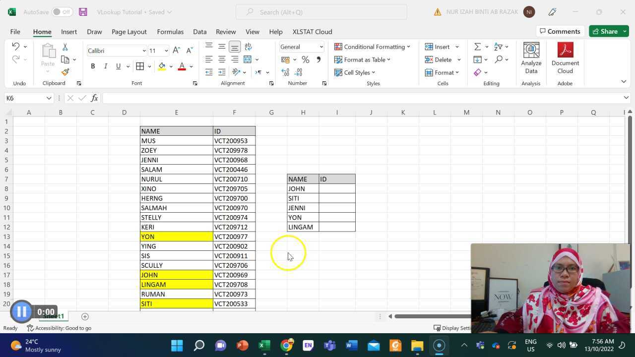Open the XLSTAT Cloud tab
The width and height of the screenshot is (635, 357).
312,31
